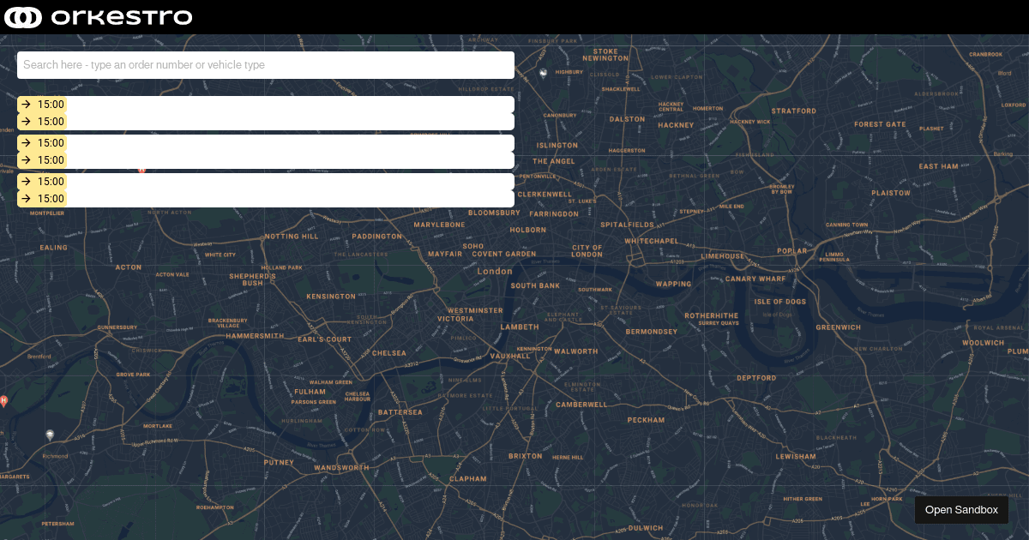Select the Clapham label on the map

pyautogui.click(x=468, y=479)
